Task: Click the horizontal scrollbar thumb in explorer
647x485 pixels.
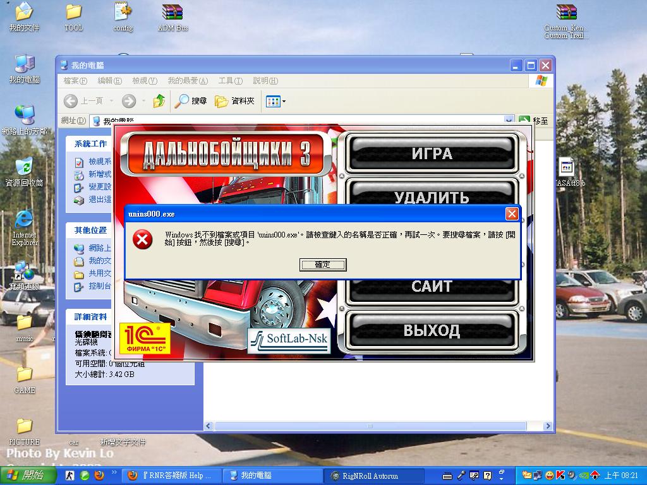Action: 370,426
